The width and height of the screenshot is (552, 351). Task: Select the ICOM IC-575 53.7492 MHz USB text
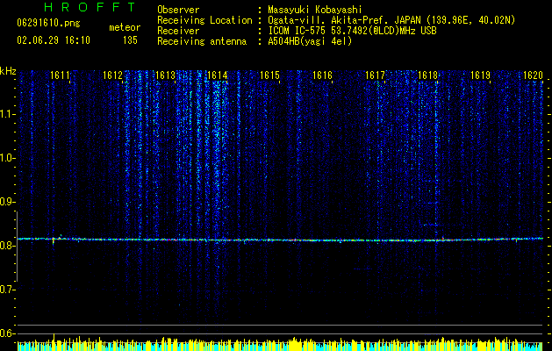pyautogui.click(x=352, y=31)
